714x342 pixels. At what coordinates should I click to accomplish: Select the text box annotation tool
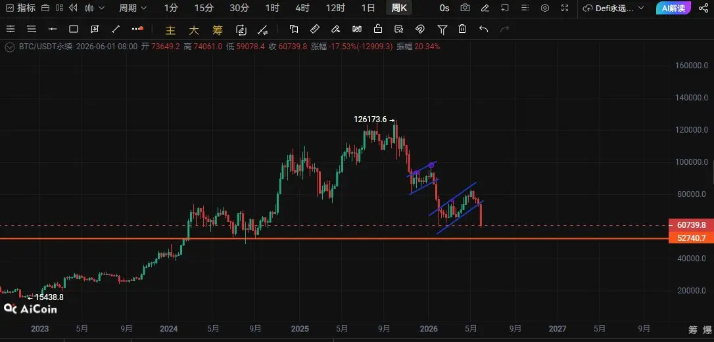click(x=94, y=29)
